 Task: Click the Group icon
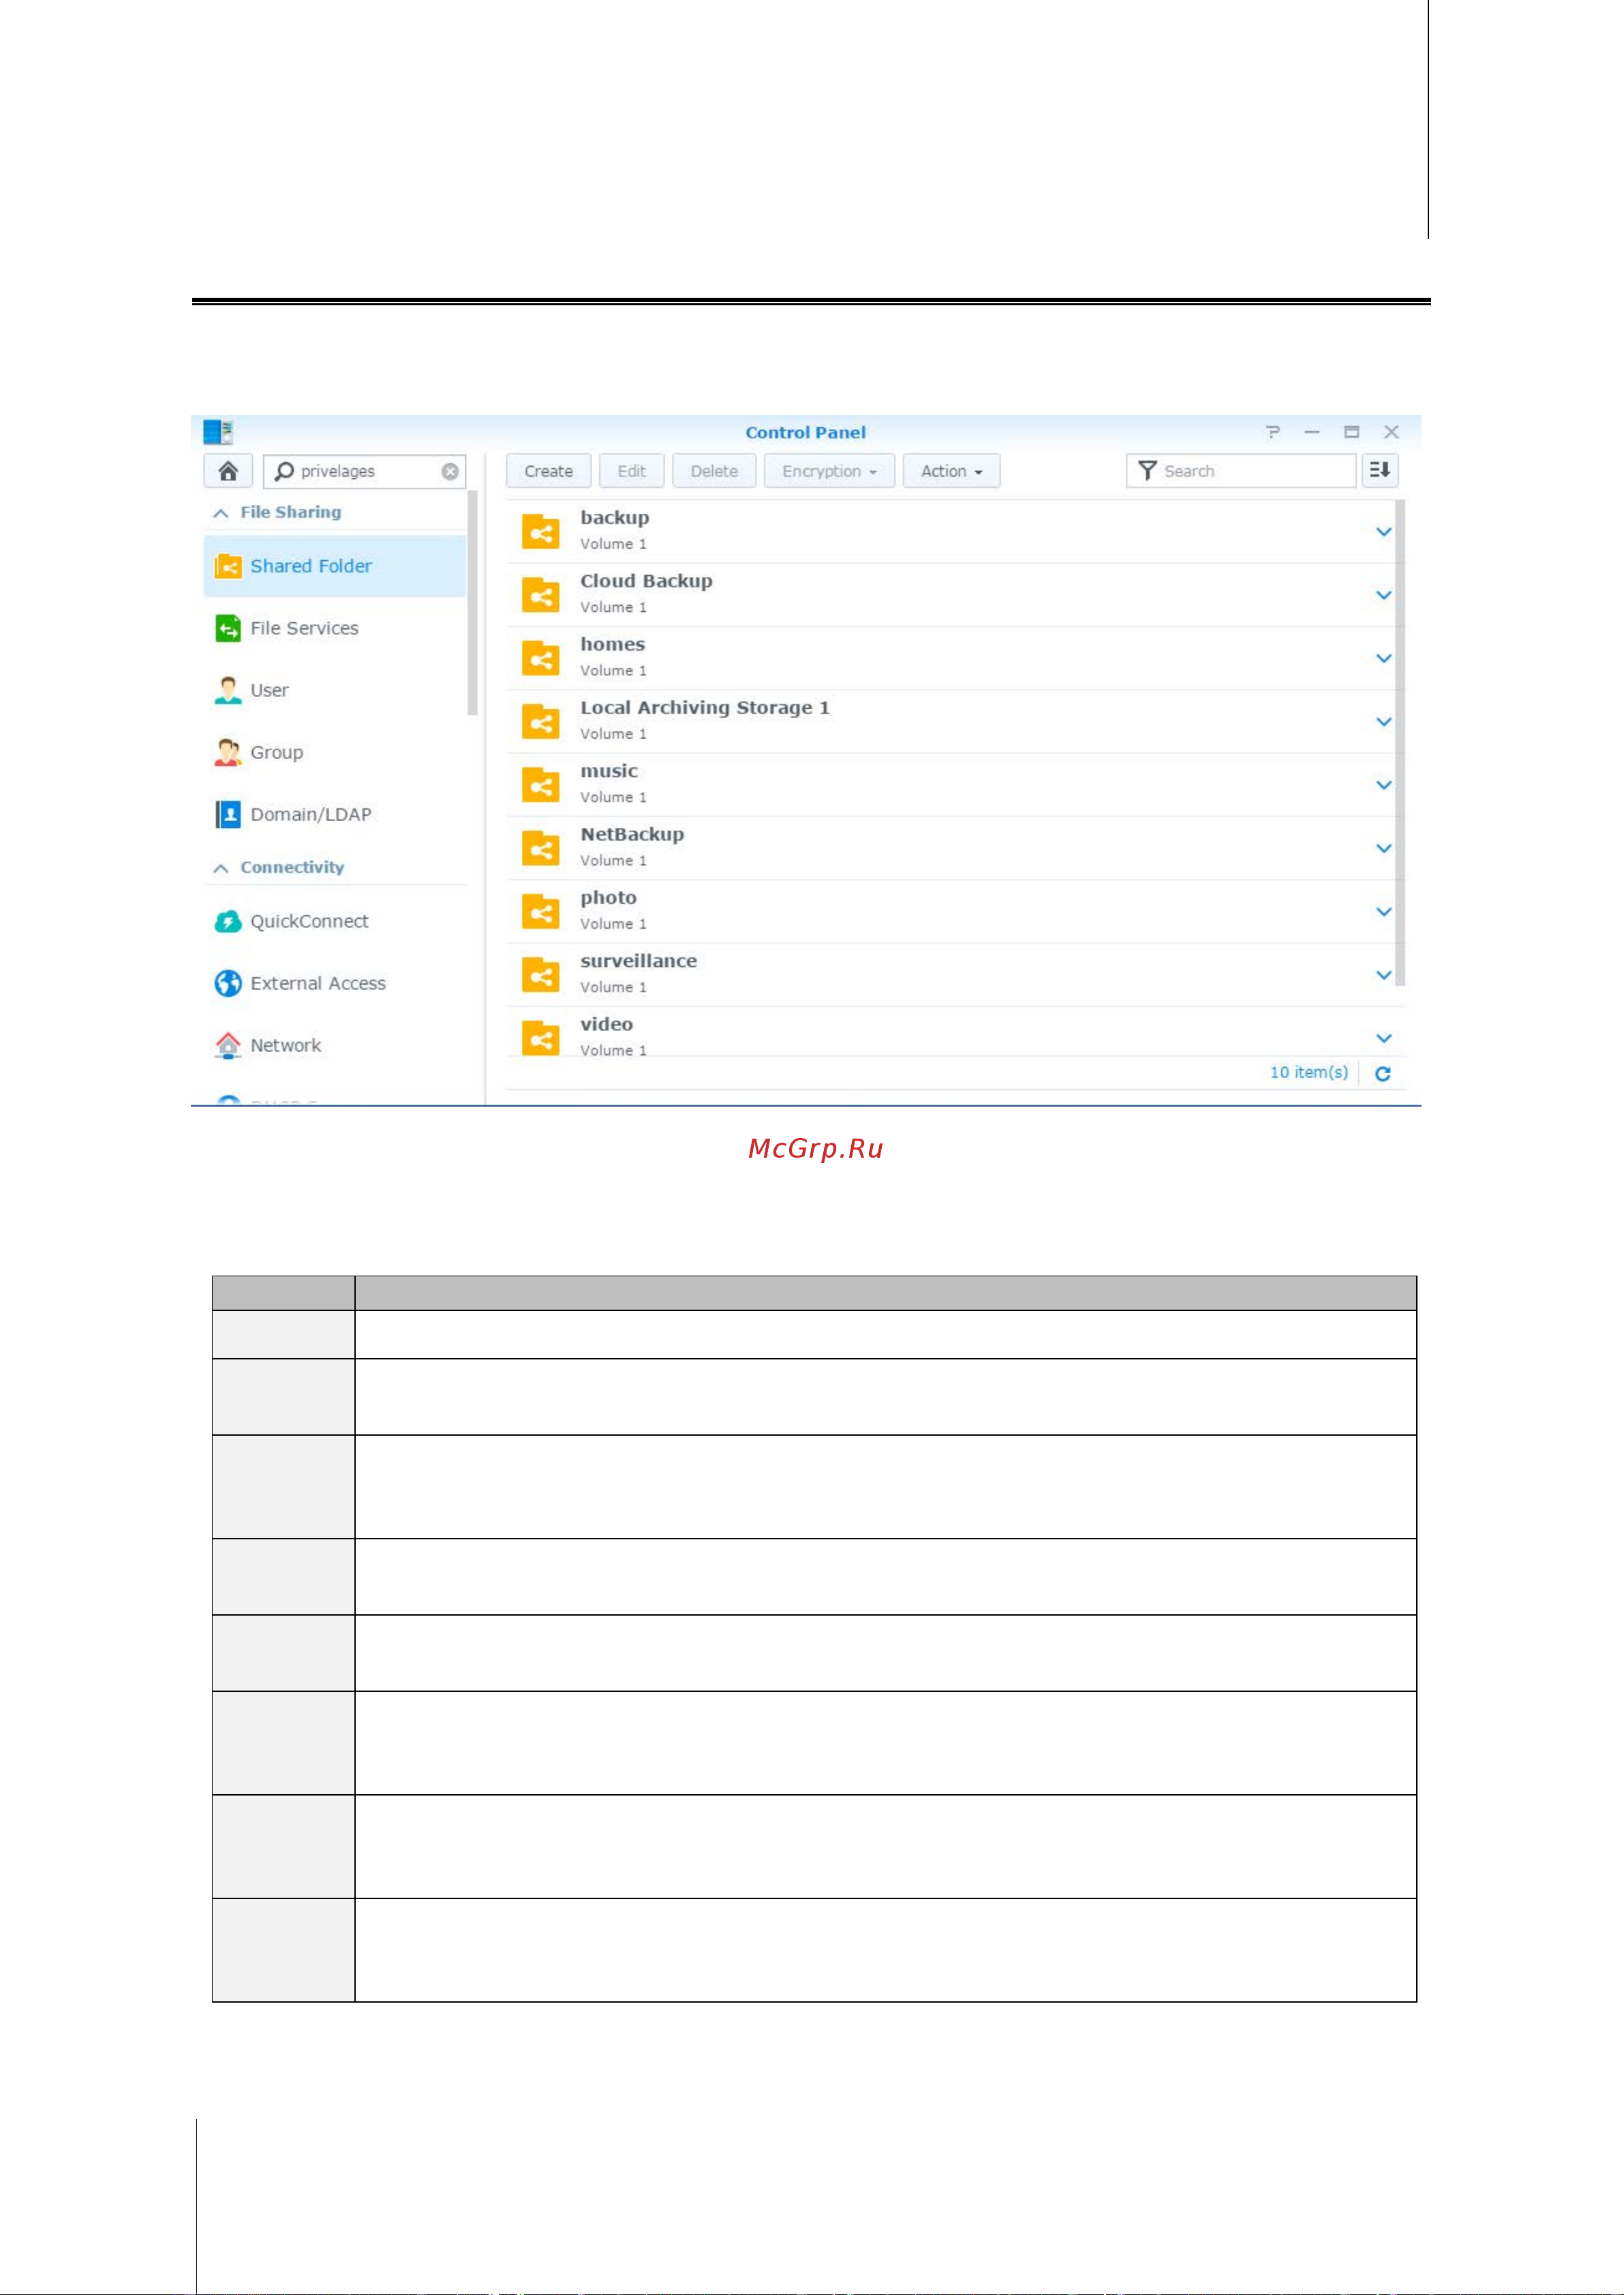click(x=228, y=752)
